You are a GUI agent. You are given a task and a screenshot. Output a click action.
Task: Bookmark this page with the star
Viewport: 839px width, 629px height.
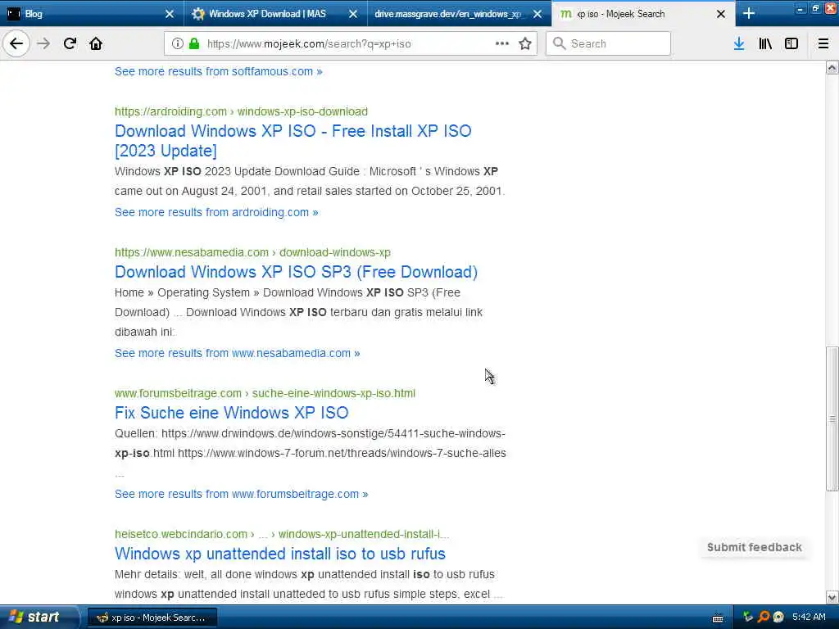525,43
